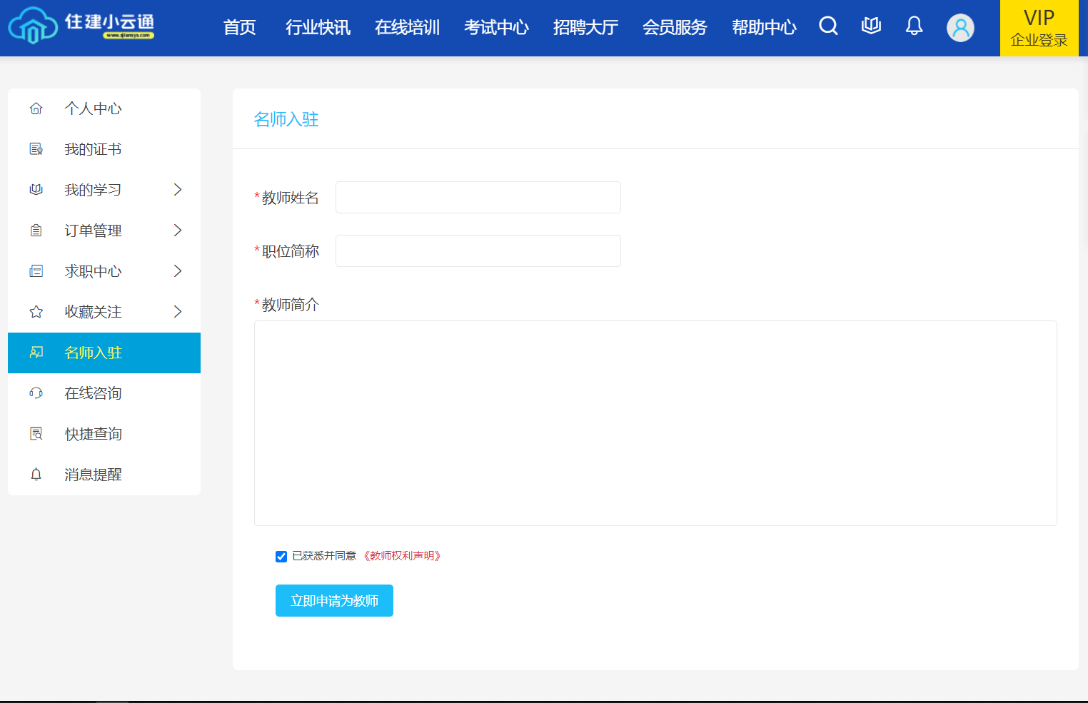Click the VIP 企业登录 button
1088x703 pixels.
[x=1039, y=28]
